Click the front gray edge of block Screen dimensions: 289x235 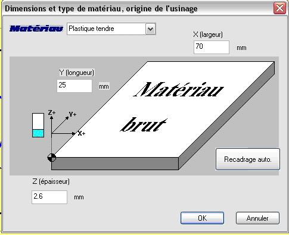[115, 164]
